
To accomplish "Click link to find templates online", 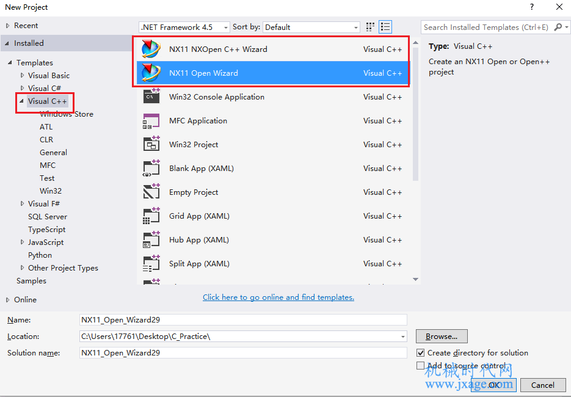I will [x=278, y=297].
